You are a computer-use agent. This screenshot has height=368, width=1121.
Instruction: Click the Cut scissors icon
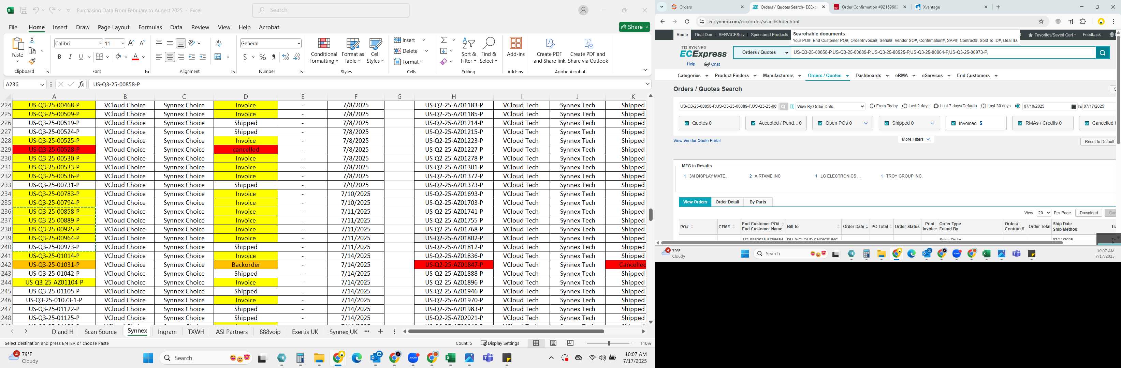tap(32, 40)
